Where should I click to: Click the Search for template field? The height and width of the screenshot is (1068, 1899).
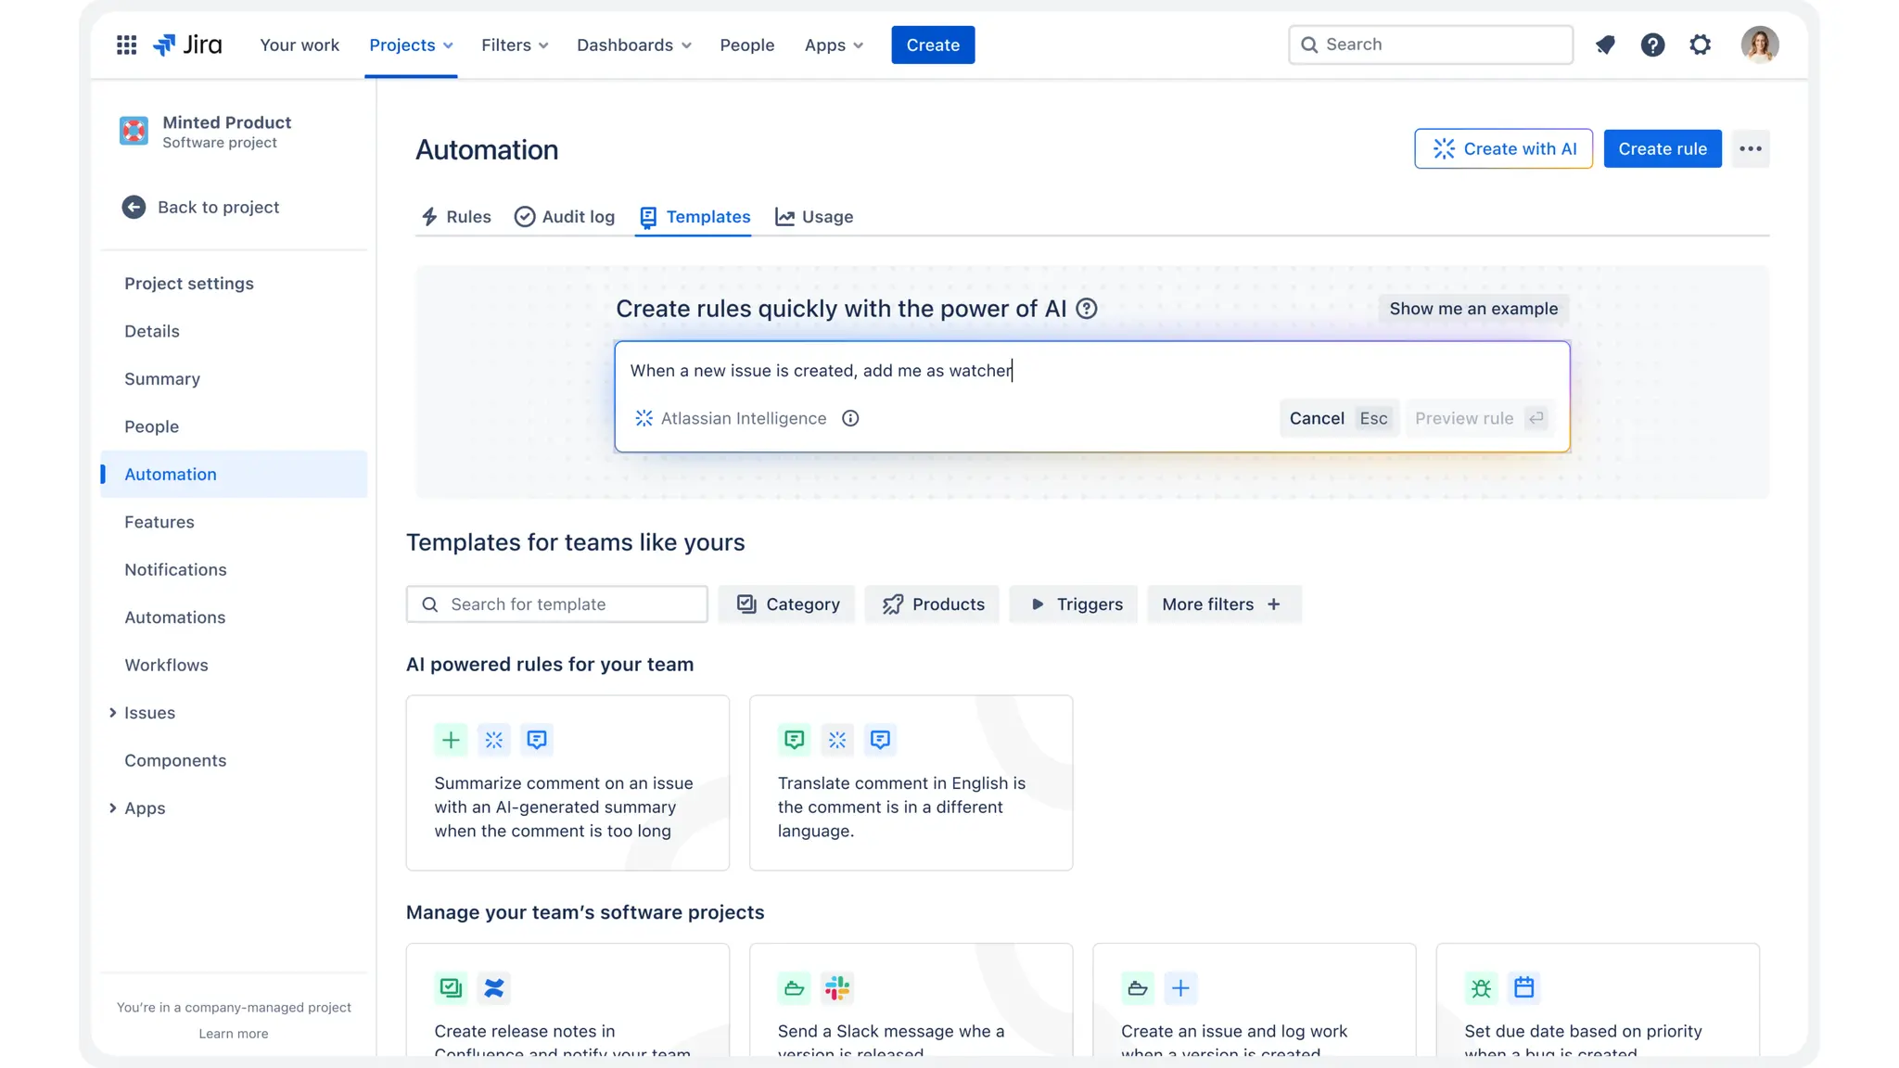point(557,604)
